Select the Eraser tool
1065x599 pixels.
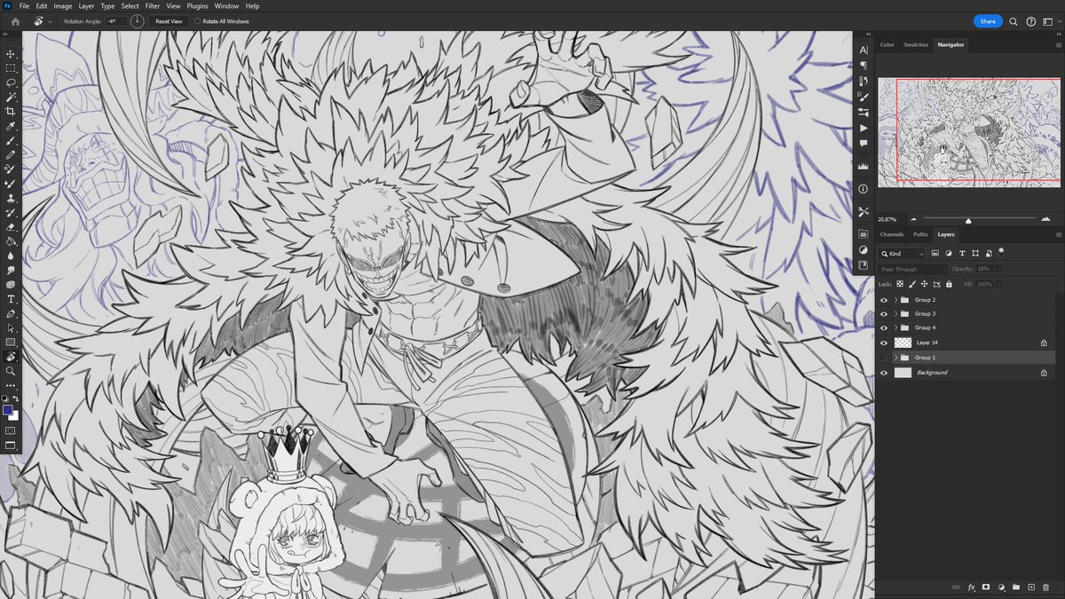coord(11,227)
